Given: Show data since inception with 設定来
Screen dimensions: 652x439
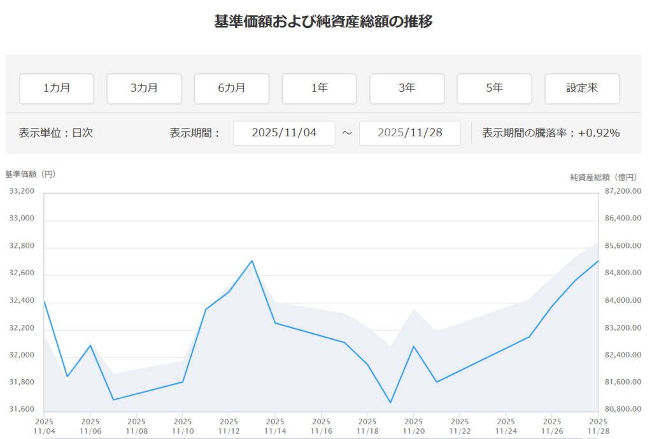Looking at the screenshot, I should (582, 89).
